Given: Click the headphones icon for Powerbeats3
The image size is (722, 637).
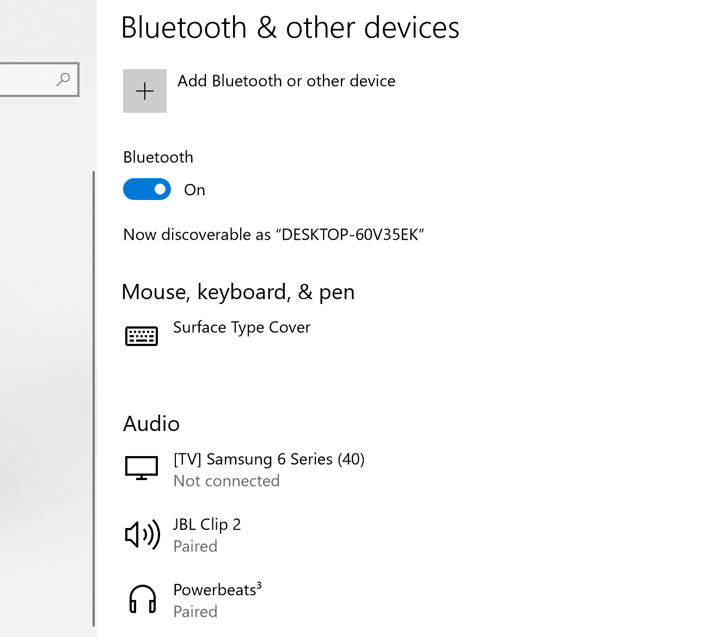Looking at the screenshot, I should (x=143, y=599).
